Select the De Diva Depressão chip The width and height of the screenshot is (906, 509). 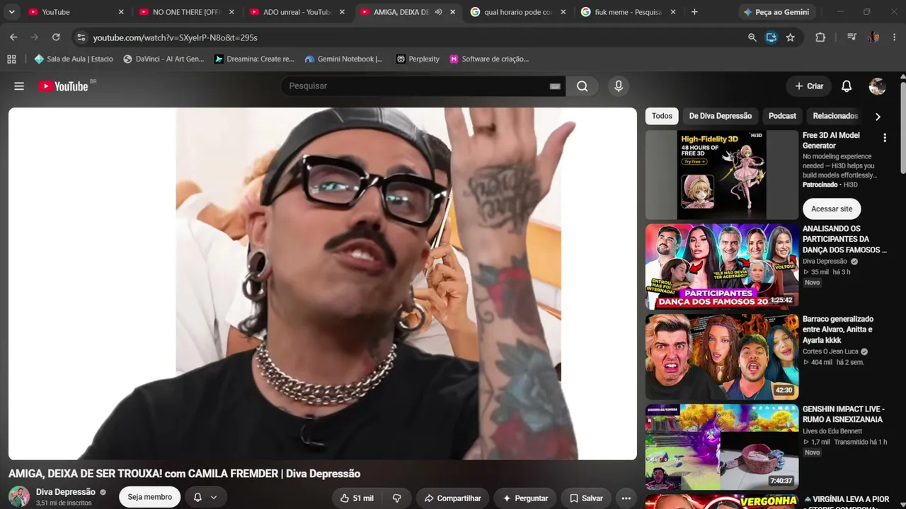720,116
